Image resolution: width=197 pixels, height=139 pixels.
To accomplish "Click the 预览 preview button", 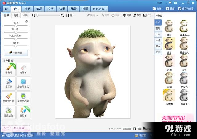I will (147, 129).
